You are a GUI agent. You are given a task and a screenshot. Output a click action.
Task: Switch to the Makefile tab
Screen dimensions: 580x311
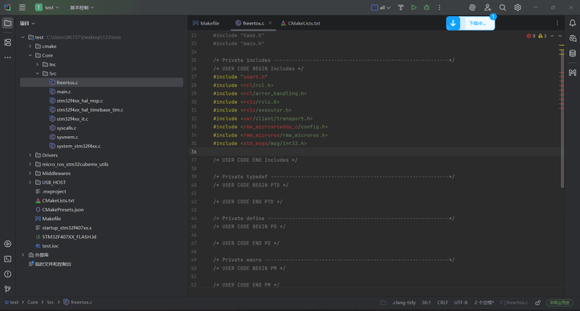tap(206, 24)
